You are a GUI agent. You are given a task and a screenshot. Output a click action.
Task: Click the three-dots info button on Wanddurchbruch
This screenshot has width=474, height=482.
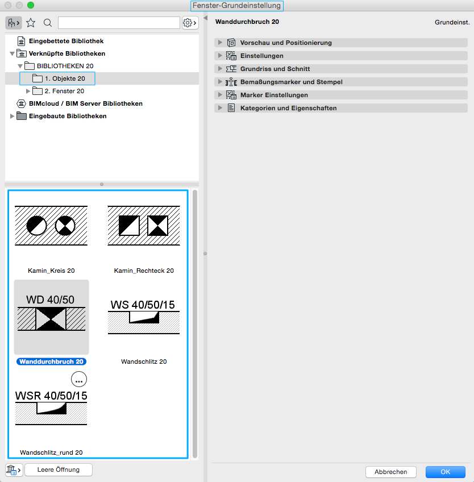(79, 379)
